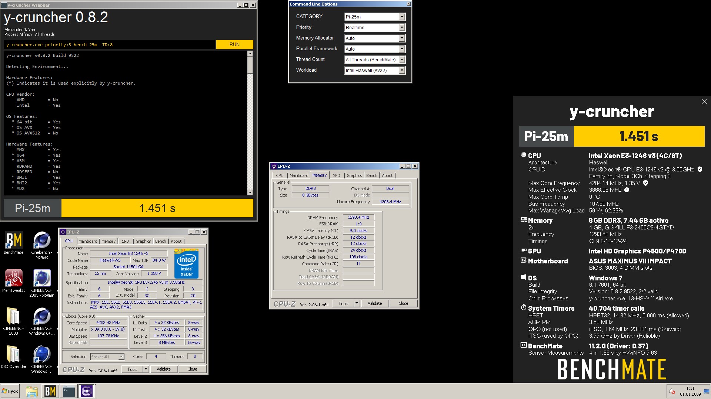Click Tools in CPU-Z Memory window
The image size is (711, 399).
[x=343, y=303]
